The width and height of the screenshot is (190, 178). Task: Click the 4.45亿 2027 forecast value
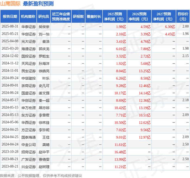[x=170, y=34]
